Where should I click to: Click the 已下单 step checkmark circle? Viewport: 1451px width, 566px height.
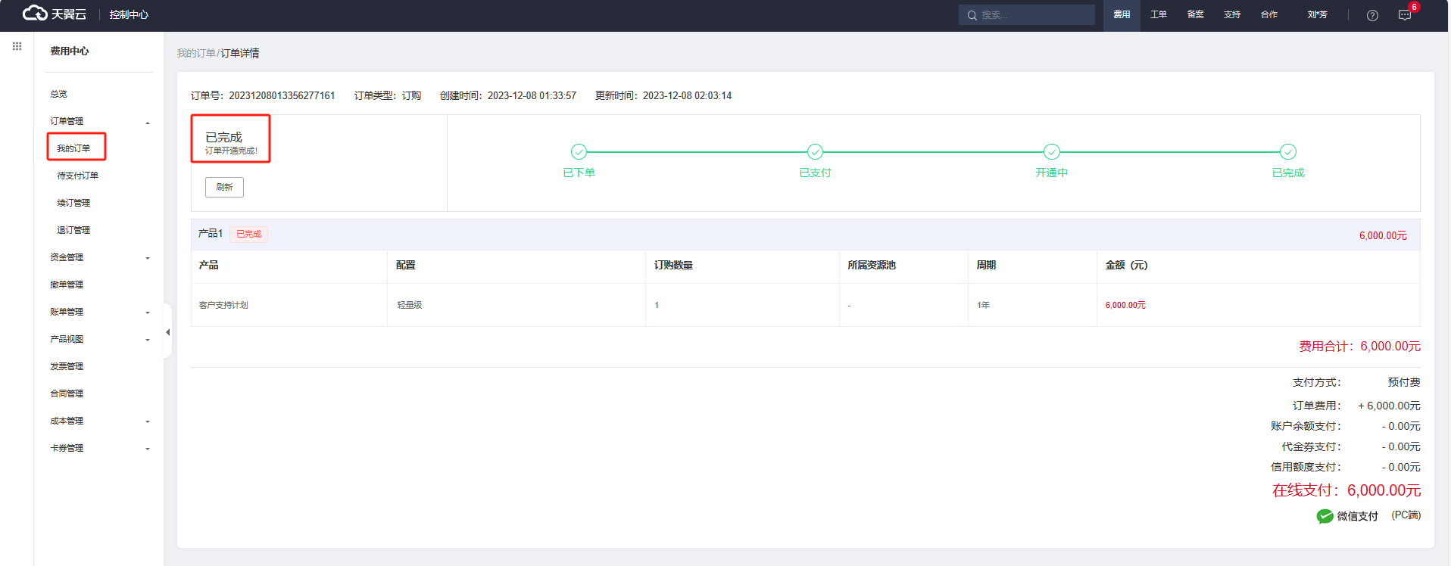click(x=579, y=152)
